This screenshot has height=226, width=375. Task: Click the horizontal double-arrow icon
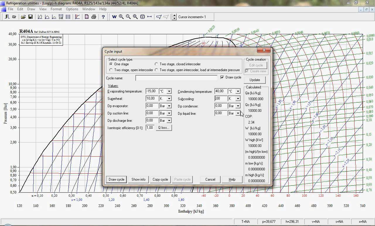pos(149,17)
